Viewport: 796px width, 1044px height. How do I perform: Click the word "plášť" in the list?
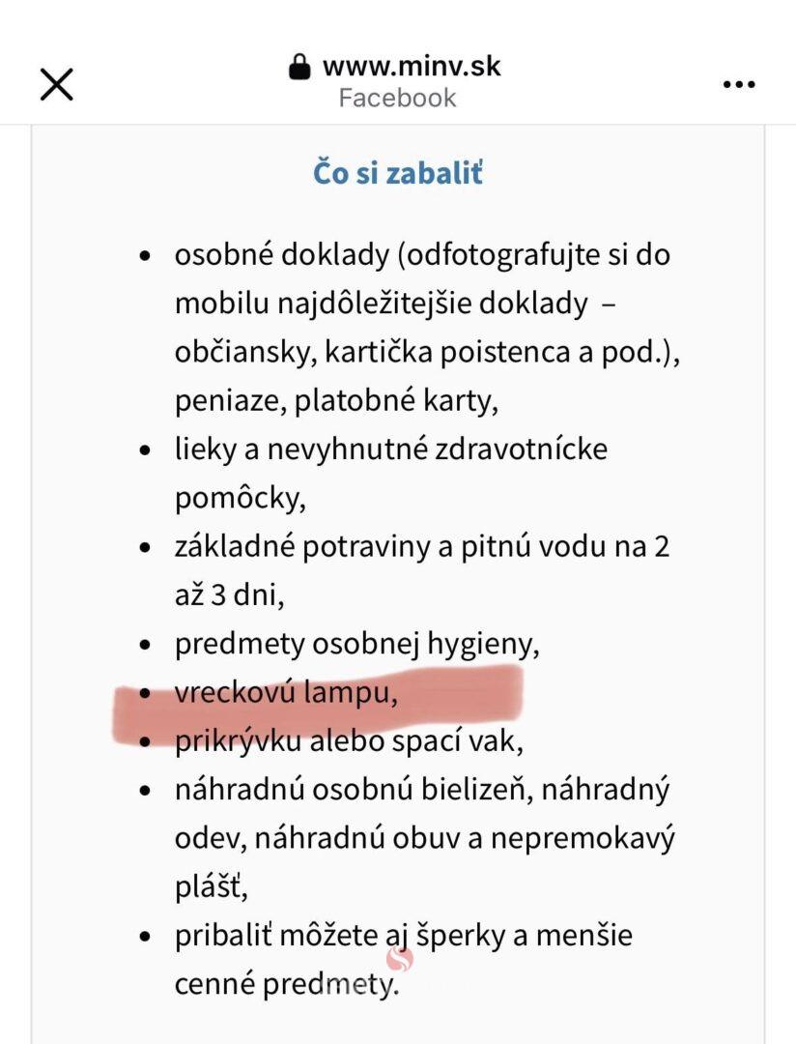tap(204, 886)
